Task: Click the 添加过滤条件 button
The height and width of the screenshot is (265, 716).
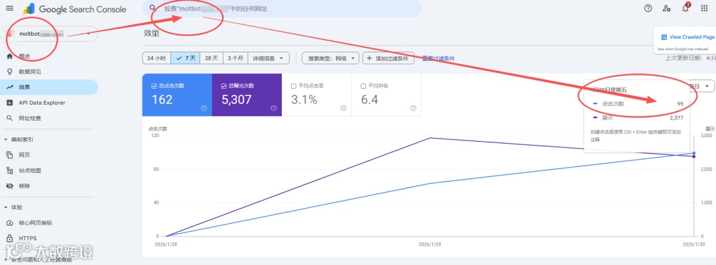Action: [x=388, y=58]
